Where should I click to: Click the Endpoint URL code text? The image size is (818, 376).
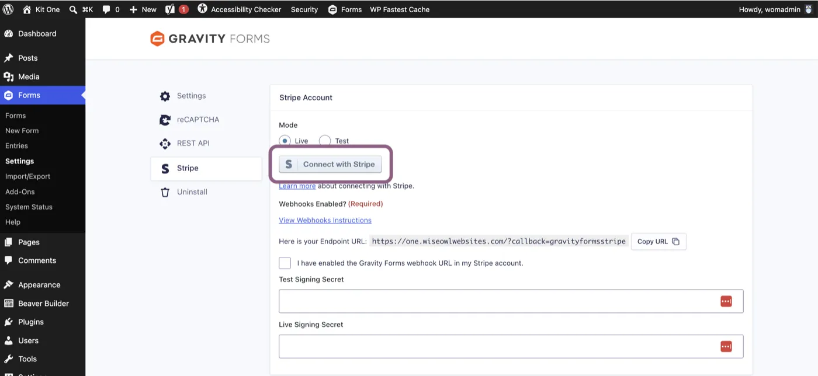(x=499, y=241)
